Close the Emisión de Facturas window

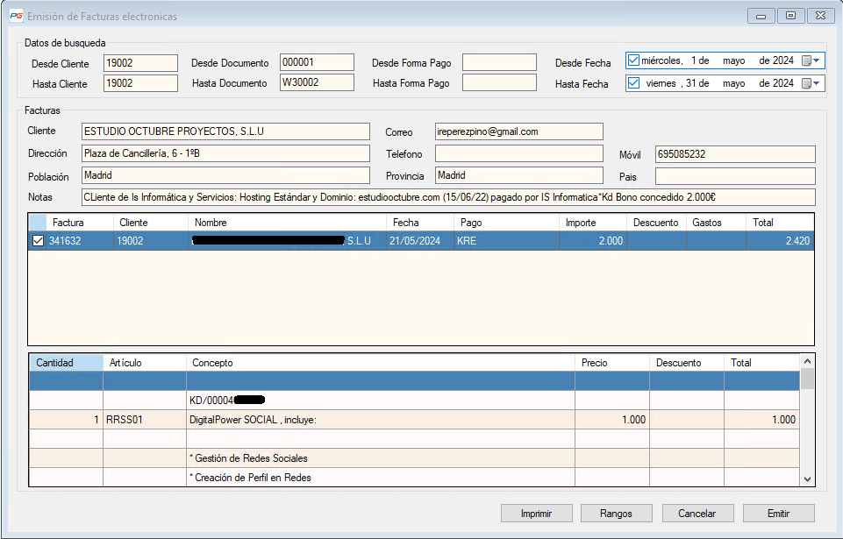[x=820, y=16]
